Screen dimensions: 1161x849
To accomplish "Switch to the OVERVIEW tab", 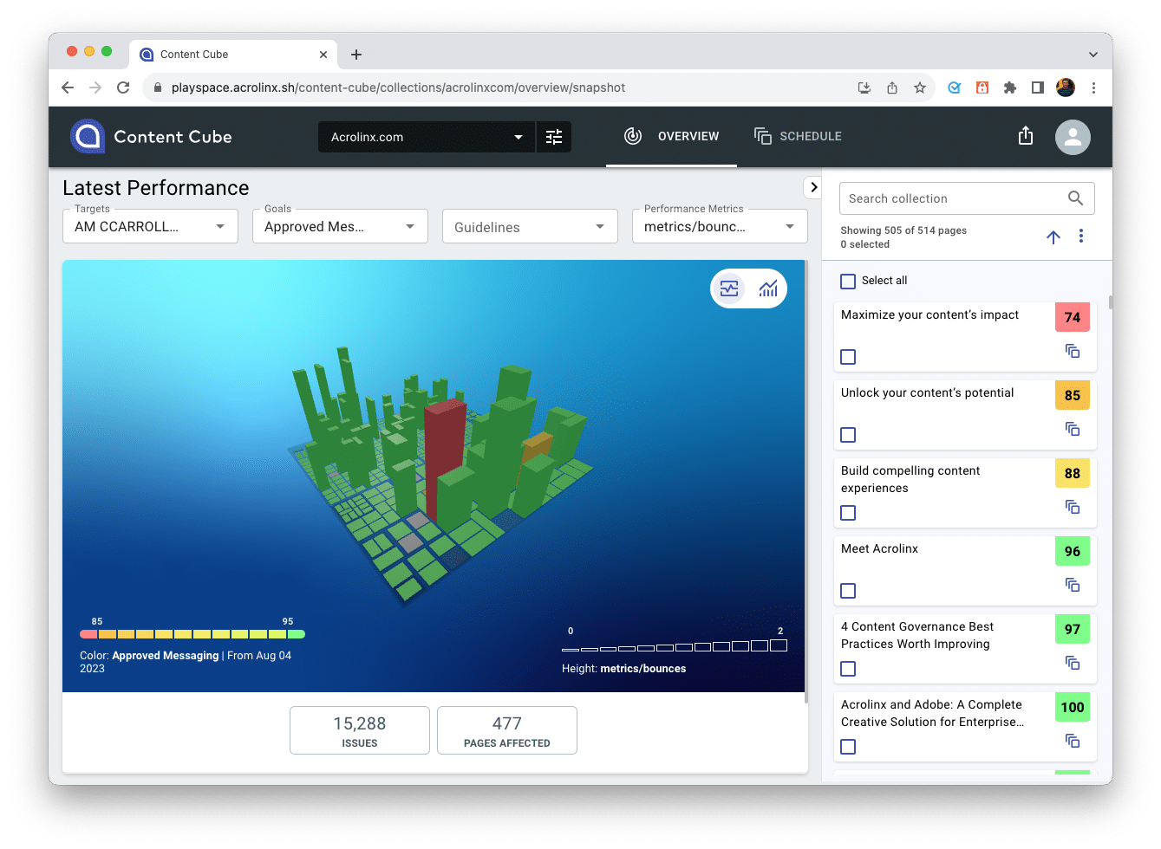I will tap(671, 136).
